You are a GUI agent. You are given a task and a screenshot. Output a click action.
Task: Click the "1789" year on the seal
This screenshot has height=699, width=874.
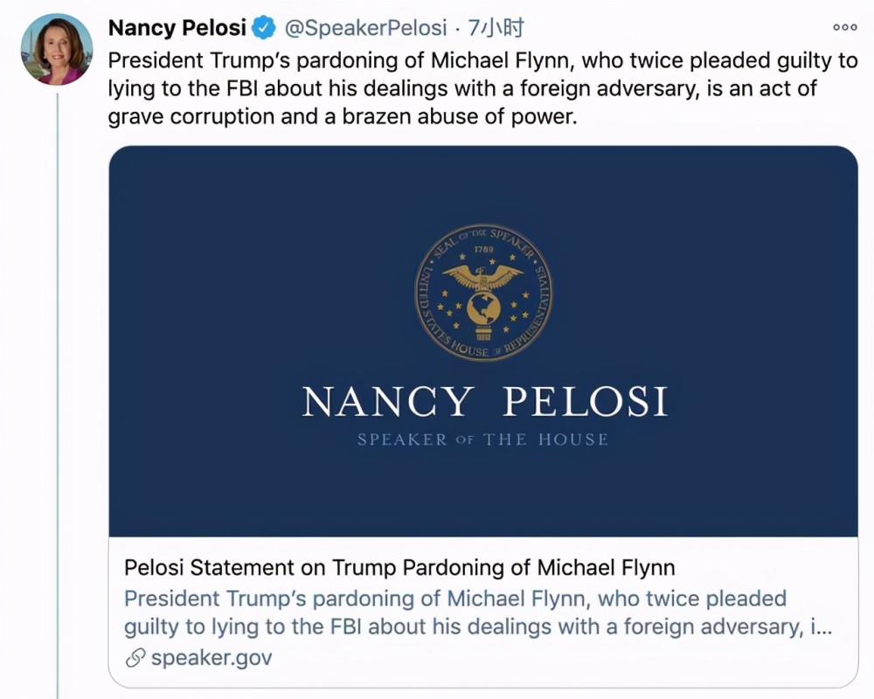[x=483, y=249]
